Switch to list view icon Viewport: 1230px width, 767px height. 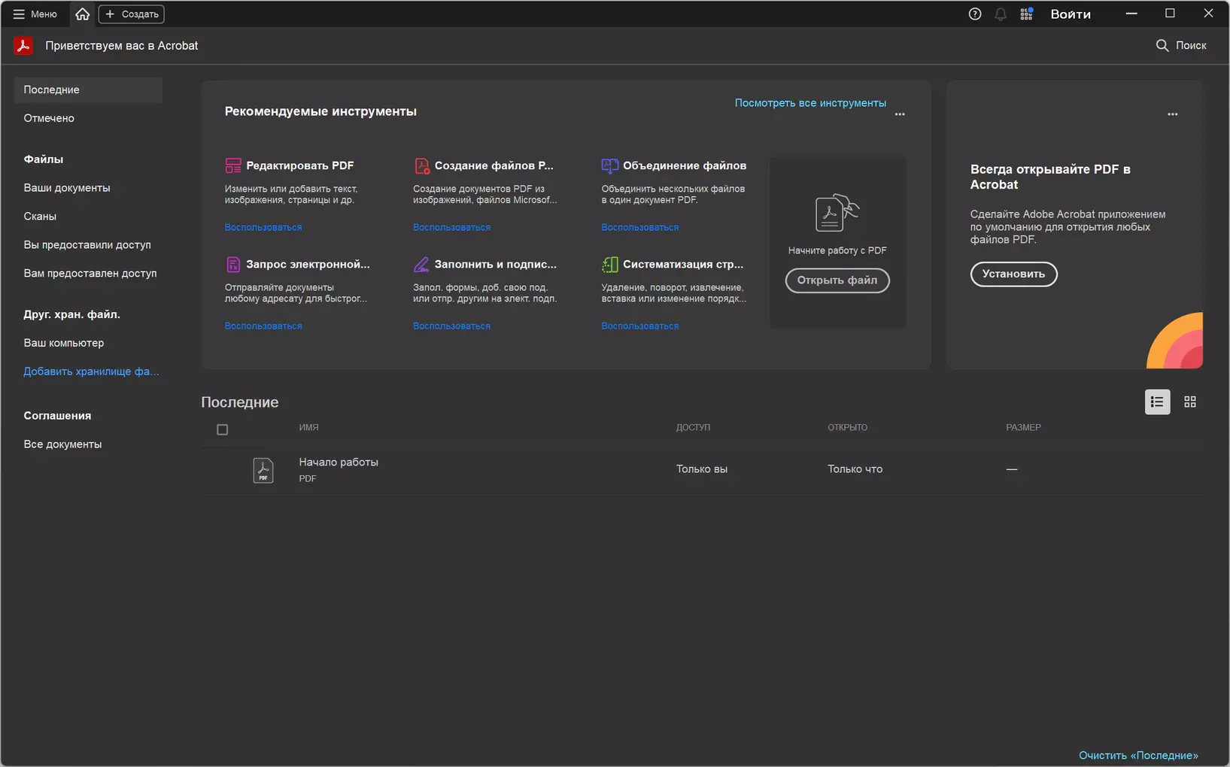pos(1157,402)
